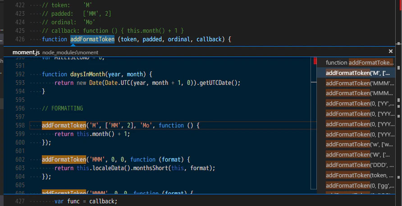Screen dimensions: 402x206
Task: Select reference addFormatToken('w', ['w...
Action: click(x=356, y=145)
